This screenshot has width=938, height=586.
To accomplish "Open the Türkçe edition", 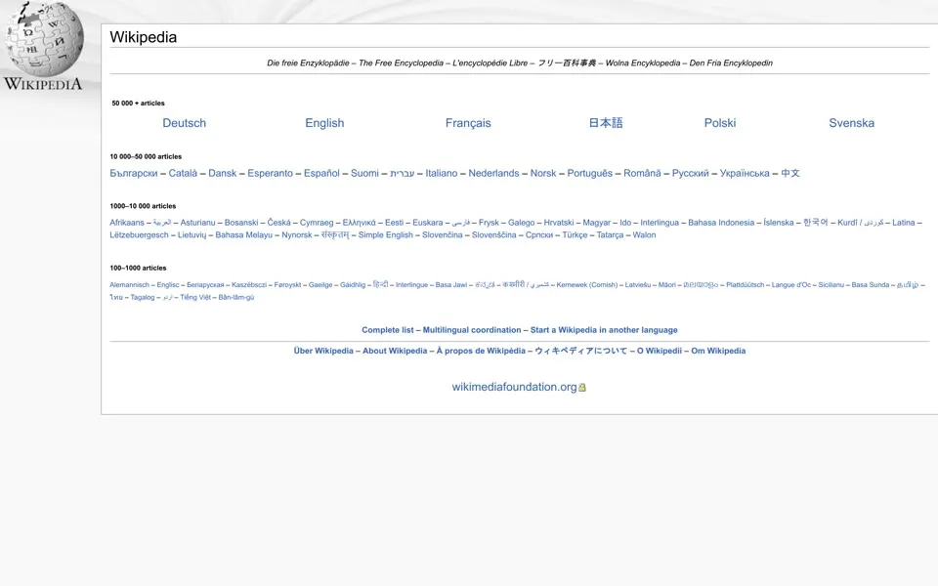I will coord(575,235).
